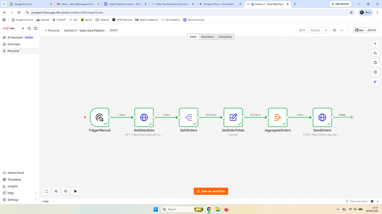Click the Windows Start button
The height and width of the screenshot is (214, 382).
156,209
